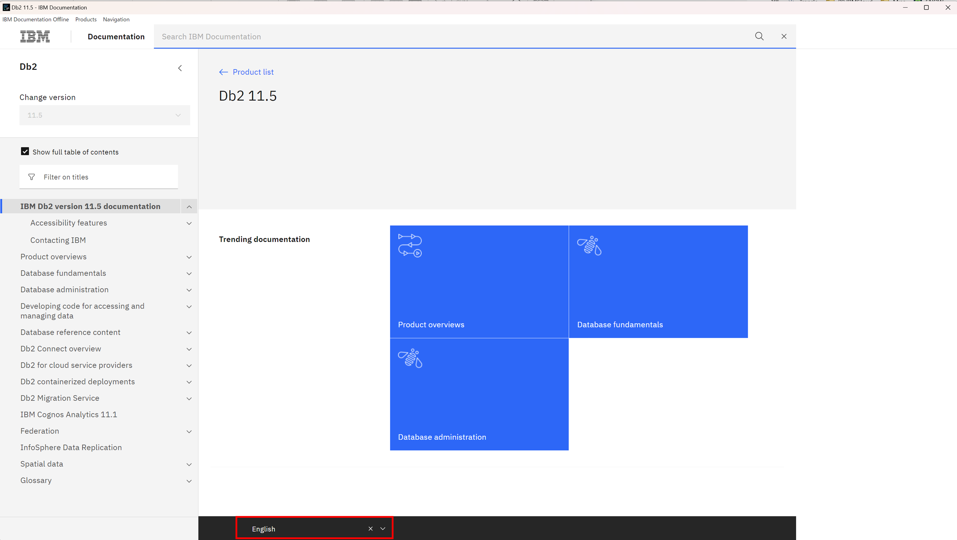Open the Products menu
The height and width of the screenshot is (540, 957).
point(86,19)
